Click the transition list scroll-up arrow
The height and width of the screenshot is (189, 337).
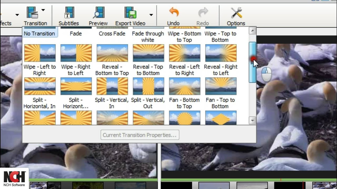click(x=252, y=31)
